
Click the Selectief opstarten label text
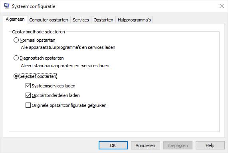[38, 76]
